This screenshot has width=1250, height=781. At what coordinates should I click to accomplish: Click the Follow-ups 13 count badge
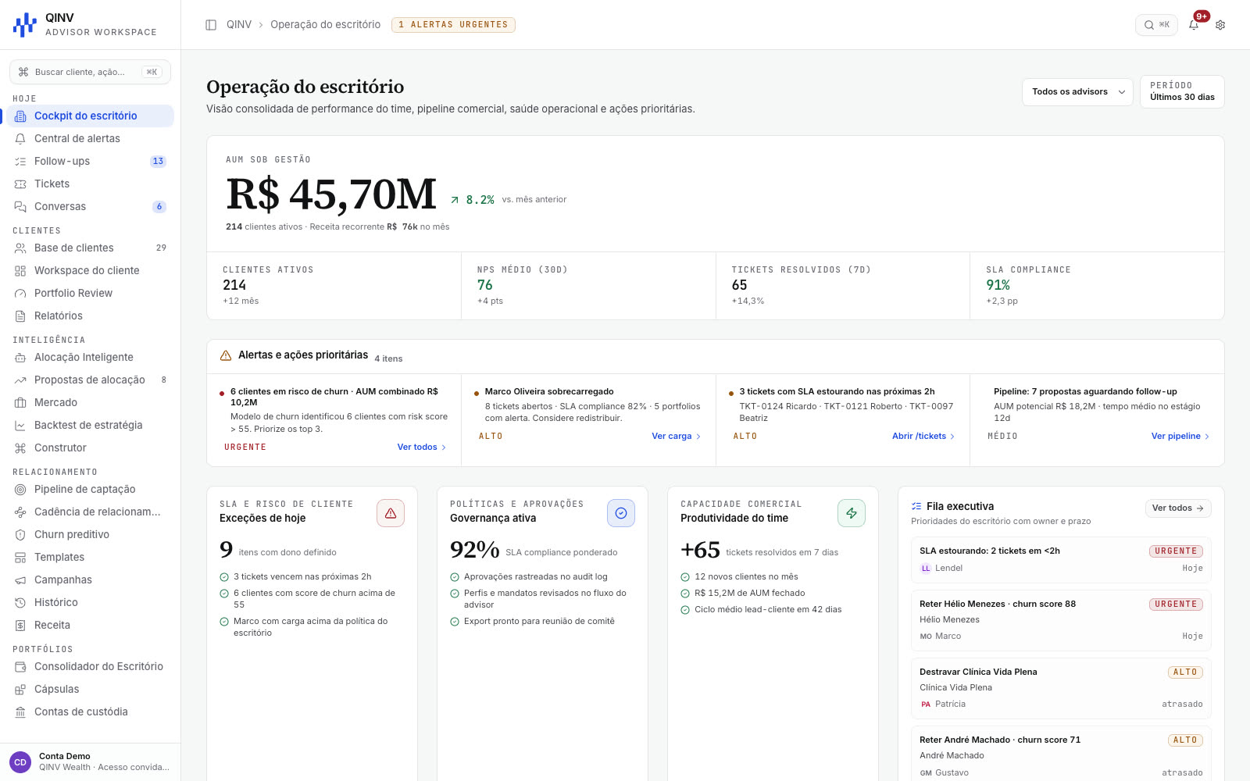[158, 162]
